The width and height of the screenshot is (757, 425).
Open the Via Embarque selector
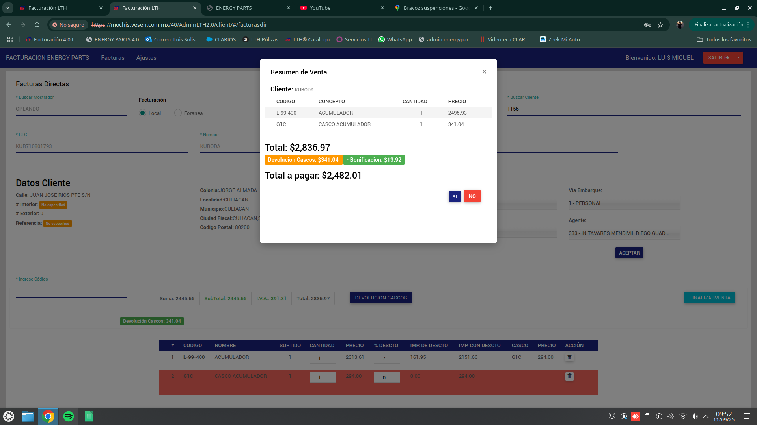[624, 203]
